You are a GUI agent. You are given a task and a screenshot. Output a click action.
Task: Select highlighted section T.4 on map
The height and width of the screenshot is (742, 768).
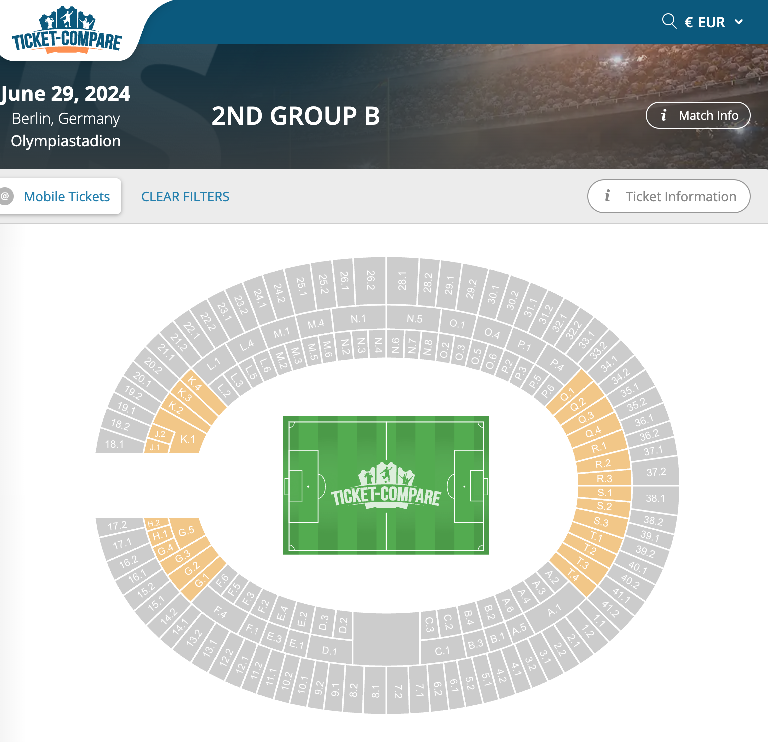coord(574,576)
